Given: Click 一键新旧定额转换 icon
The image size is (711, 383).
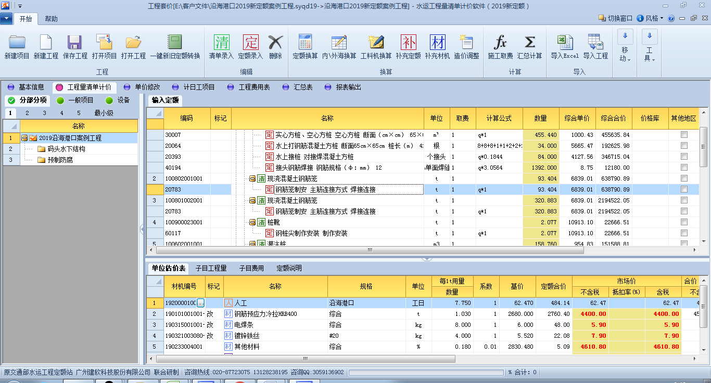Looking at the screenshot, I should click(175, 42).
